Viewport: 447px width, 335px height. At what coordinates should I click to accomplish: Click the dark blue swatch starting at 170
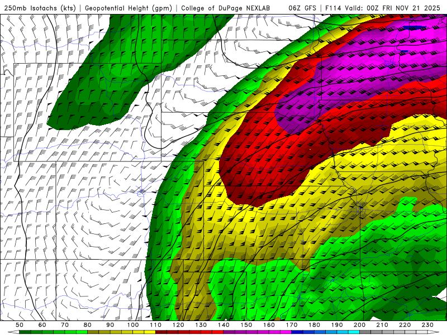[x=297, y=332]
